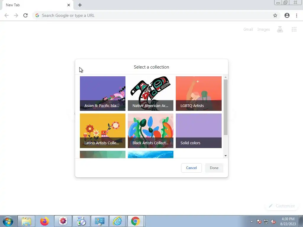This screenshot has height=227, width=303.
Task: Choose the Asian & Pacific Islander collection
Action: 103,93
